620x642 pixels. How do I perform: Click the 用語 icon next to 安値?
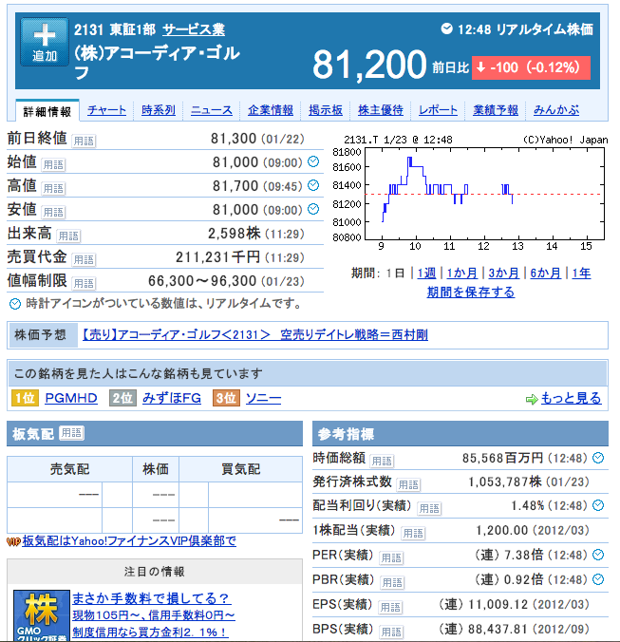53,212
